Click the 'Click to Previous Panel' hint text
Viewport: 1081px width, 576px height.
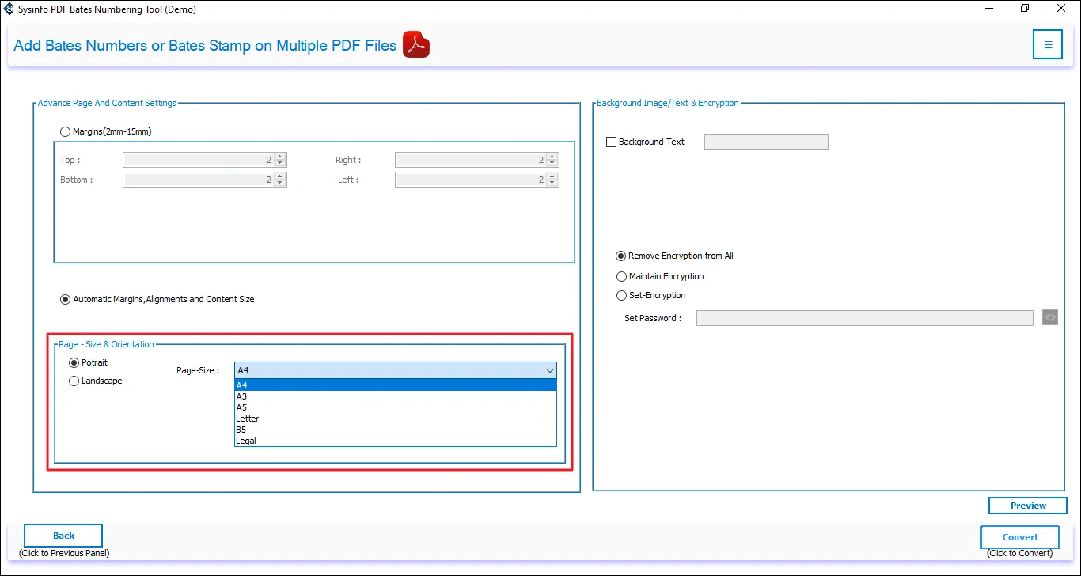tap(64, 553)
